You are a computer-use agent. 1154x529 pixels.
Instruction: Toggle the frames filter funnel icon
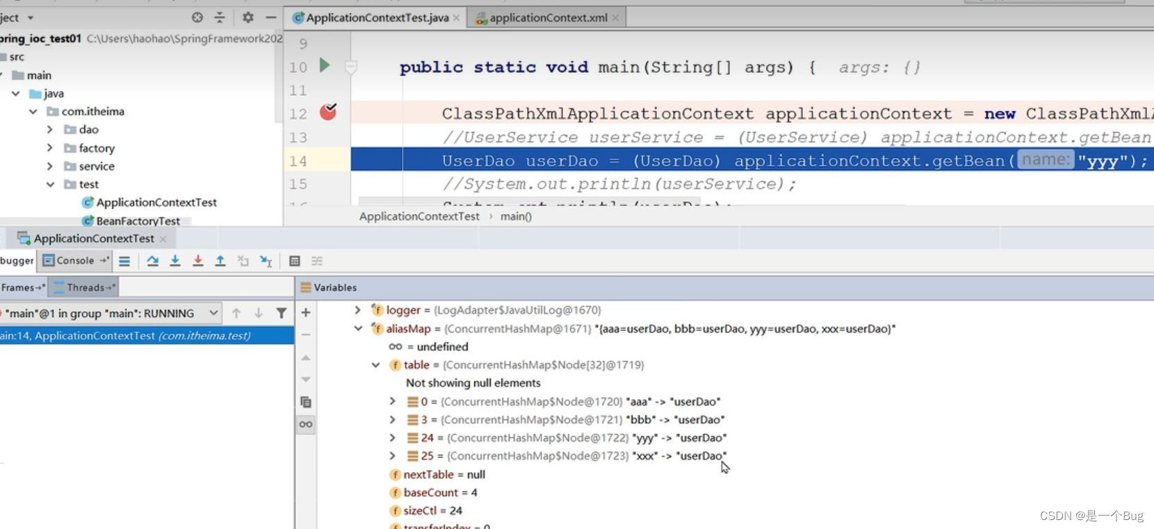[282, 313]
